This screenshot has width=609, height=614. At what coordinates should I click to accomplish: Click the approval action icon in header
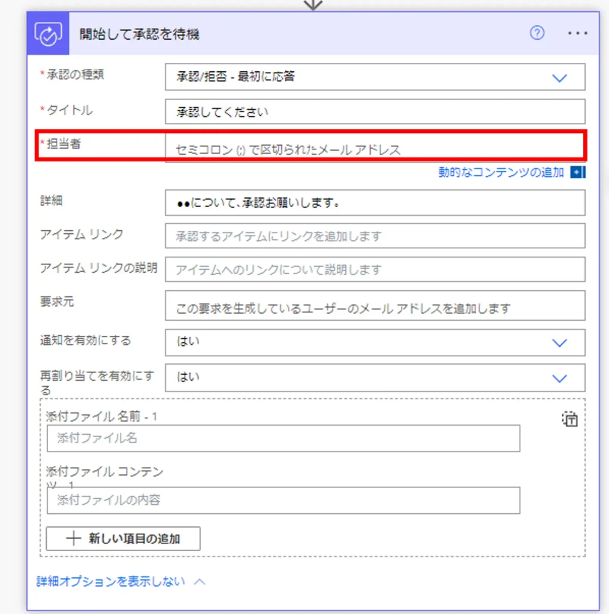49,34
